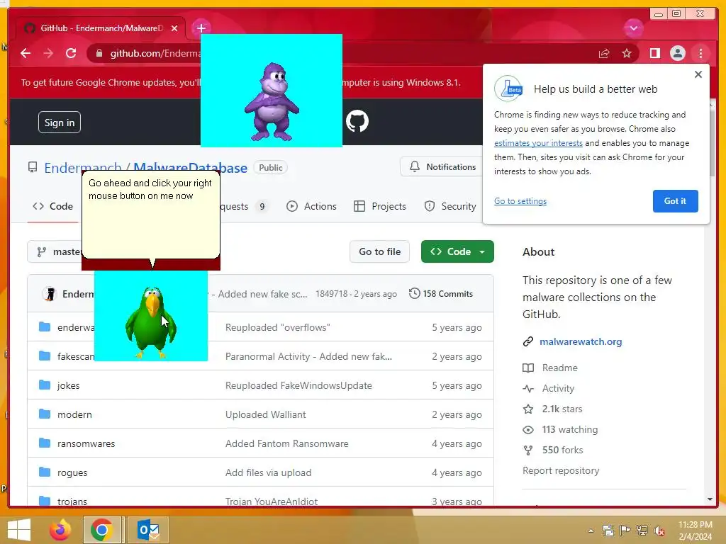This screenshot has height=544, width=726.
Task: Open the Windows Start button
Action: [x=19, y=530]
